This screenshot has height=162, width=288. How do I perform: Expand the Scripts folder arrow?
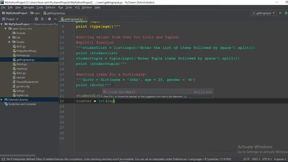[9, 42]
